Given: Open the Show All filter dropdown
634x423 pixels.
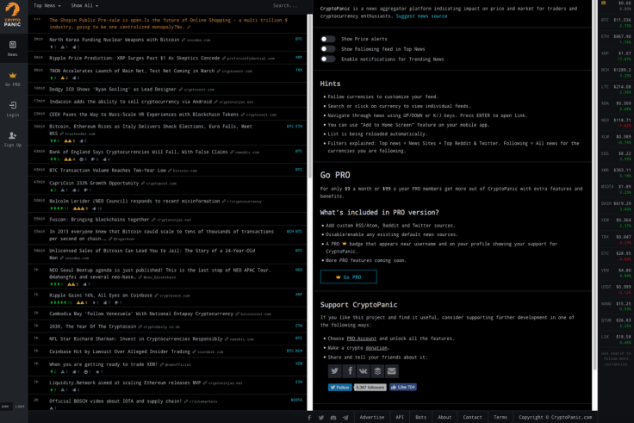Looking at the screenshot, I should (84, 6).
